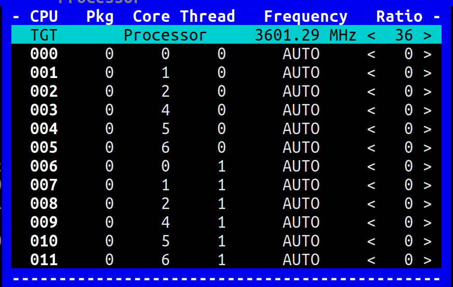The width and height of the screenshot is (453, 287).
Task: Click the right arrow for CPU 000 ratio
Action: coord(428,55)
